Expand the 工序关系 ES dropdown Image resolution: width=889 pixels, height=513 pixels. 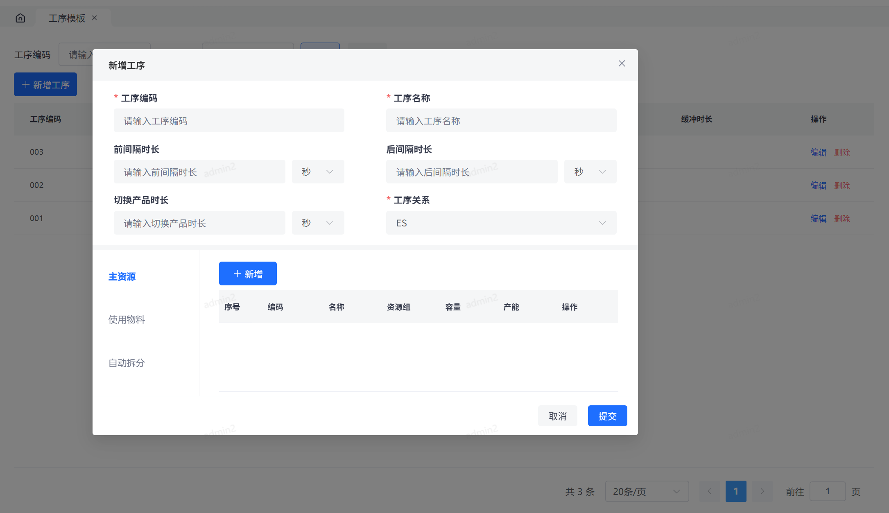click(501, 223)
